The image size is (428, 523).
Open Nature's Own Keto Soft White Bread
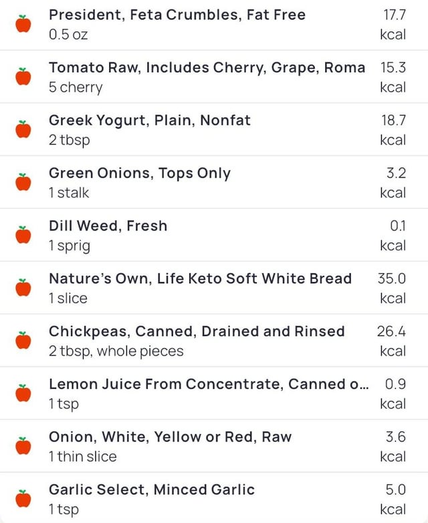pos(200,279)
